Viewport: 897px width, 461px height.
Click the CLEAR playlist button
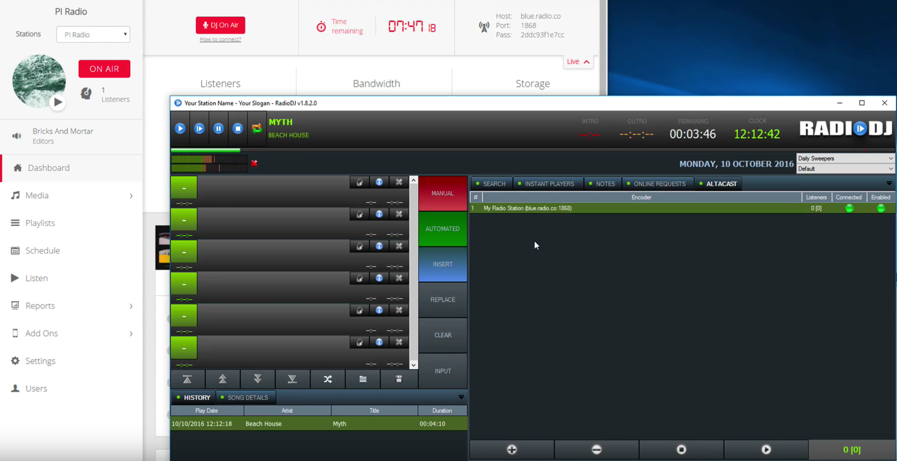(442, 335)
